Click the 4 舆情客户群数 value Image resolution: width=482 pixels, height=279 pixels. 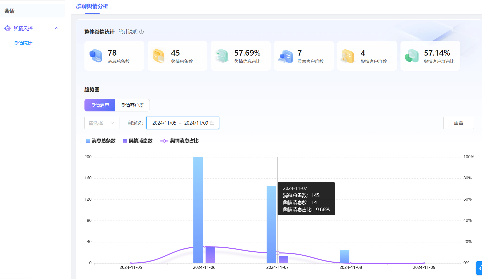click(x=363, y=53)
